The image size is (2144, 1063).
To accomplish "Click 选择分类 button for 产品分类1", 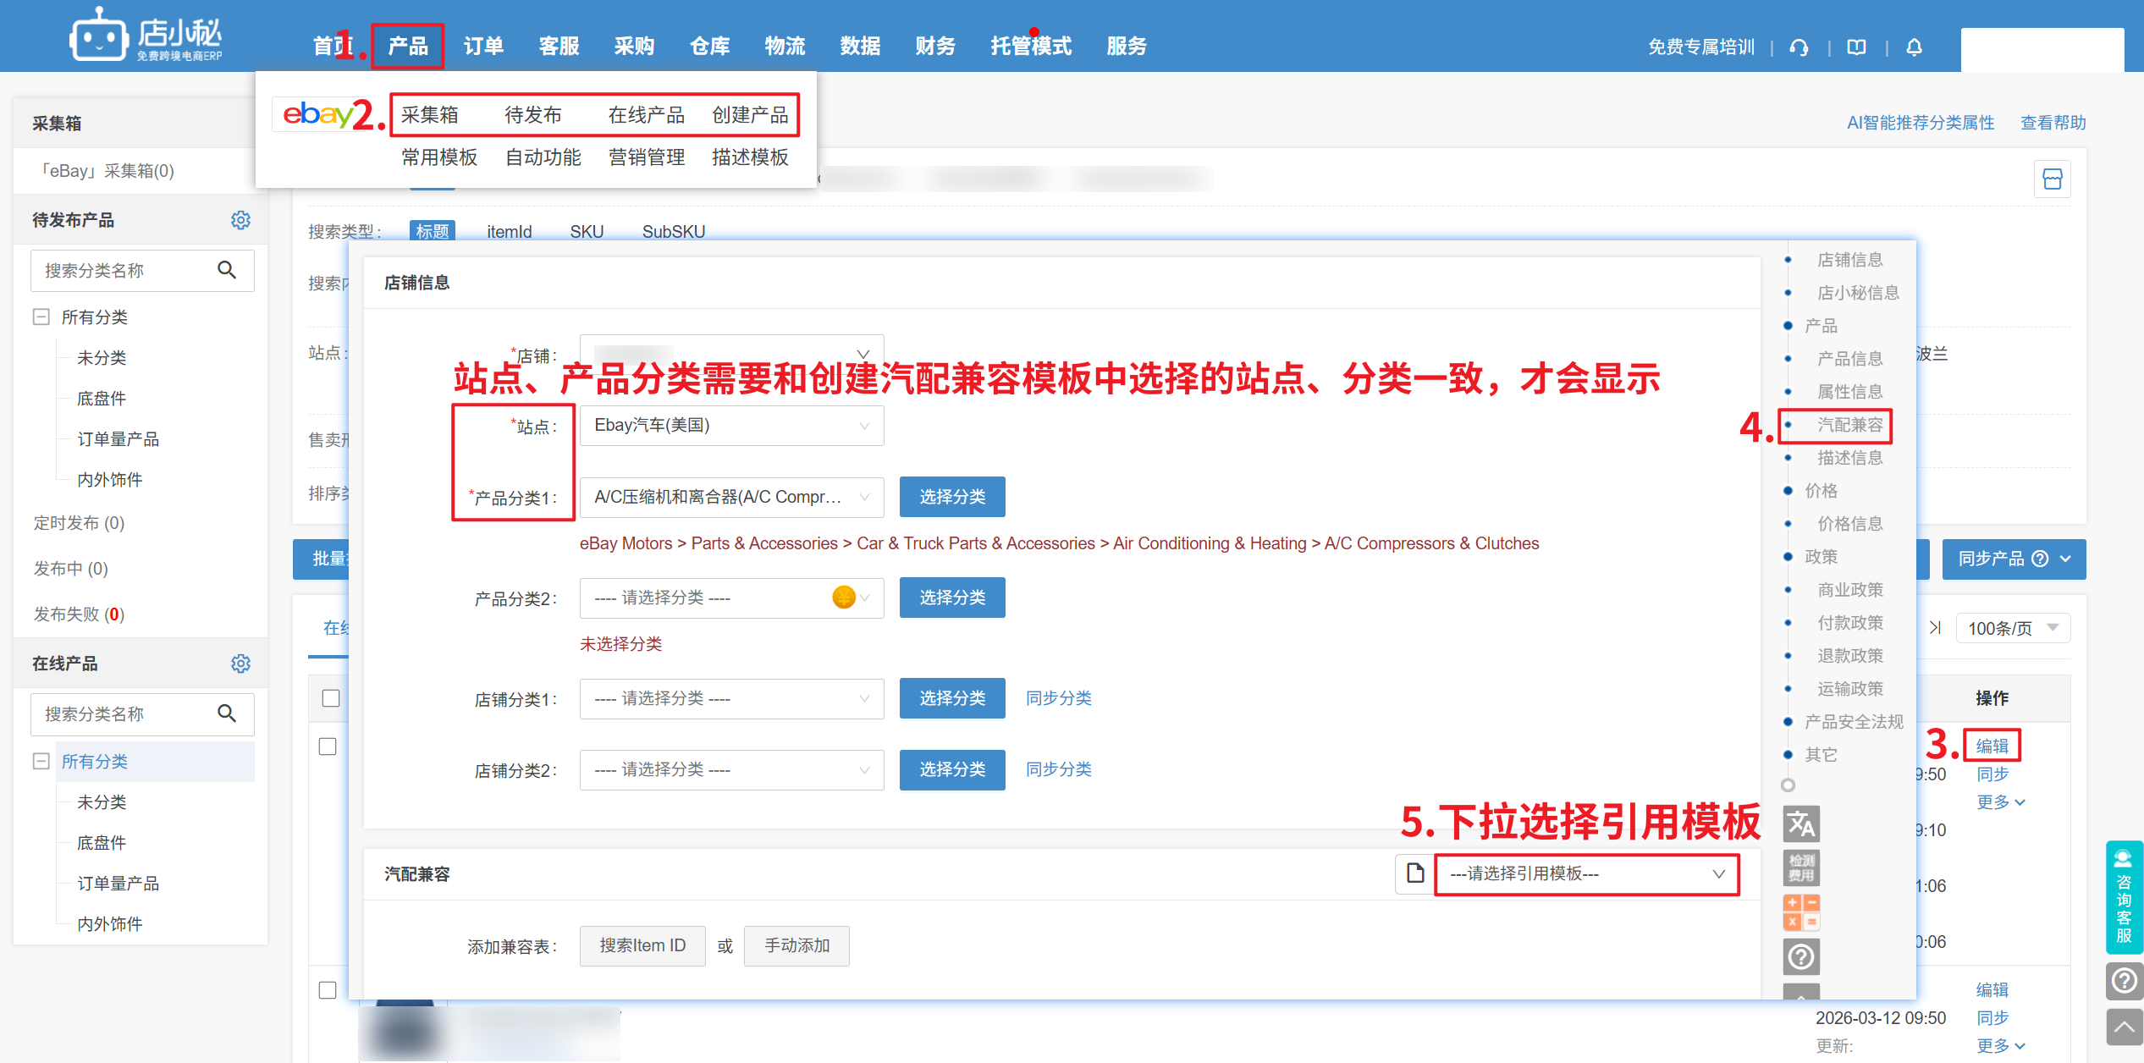I will [x=951, y=497].
